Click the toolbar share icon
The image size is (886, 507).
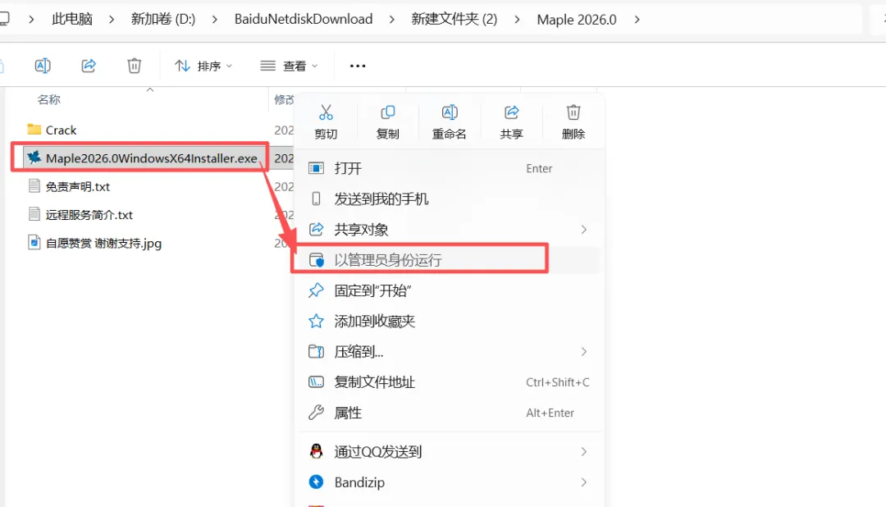pyautogui.click(x=89, y=66)
